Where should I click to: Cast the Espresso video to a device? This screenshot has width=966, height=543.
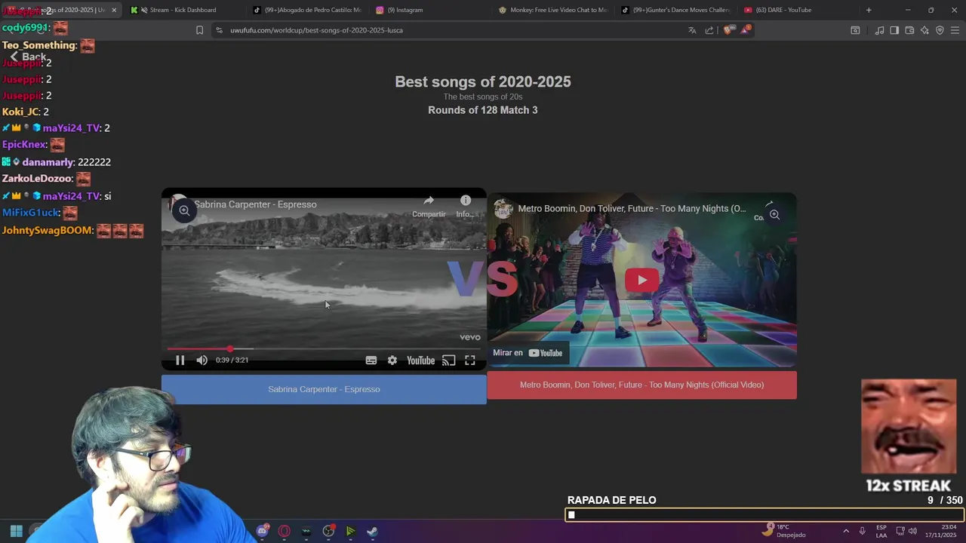click(448, 360)
